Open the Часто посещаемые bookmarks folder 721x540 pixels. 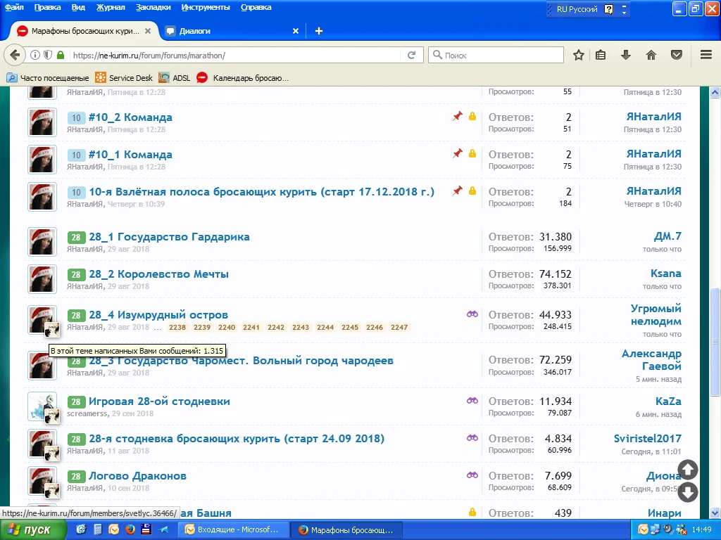point(48,78)
